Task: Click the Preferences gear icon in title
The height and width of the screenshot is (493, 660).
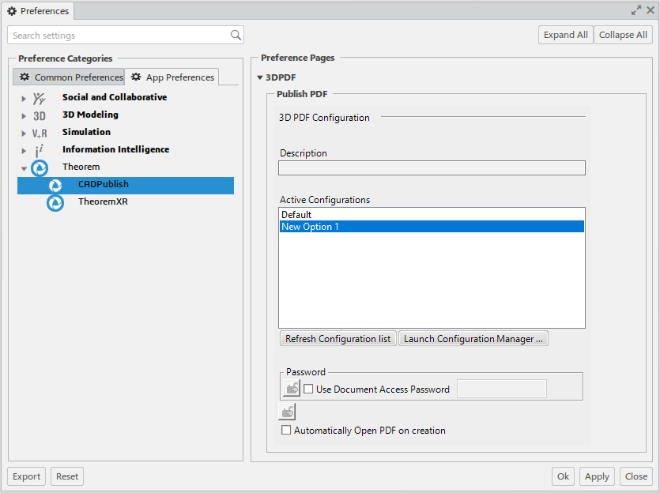Action: click(12, 11)
